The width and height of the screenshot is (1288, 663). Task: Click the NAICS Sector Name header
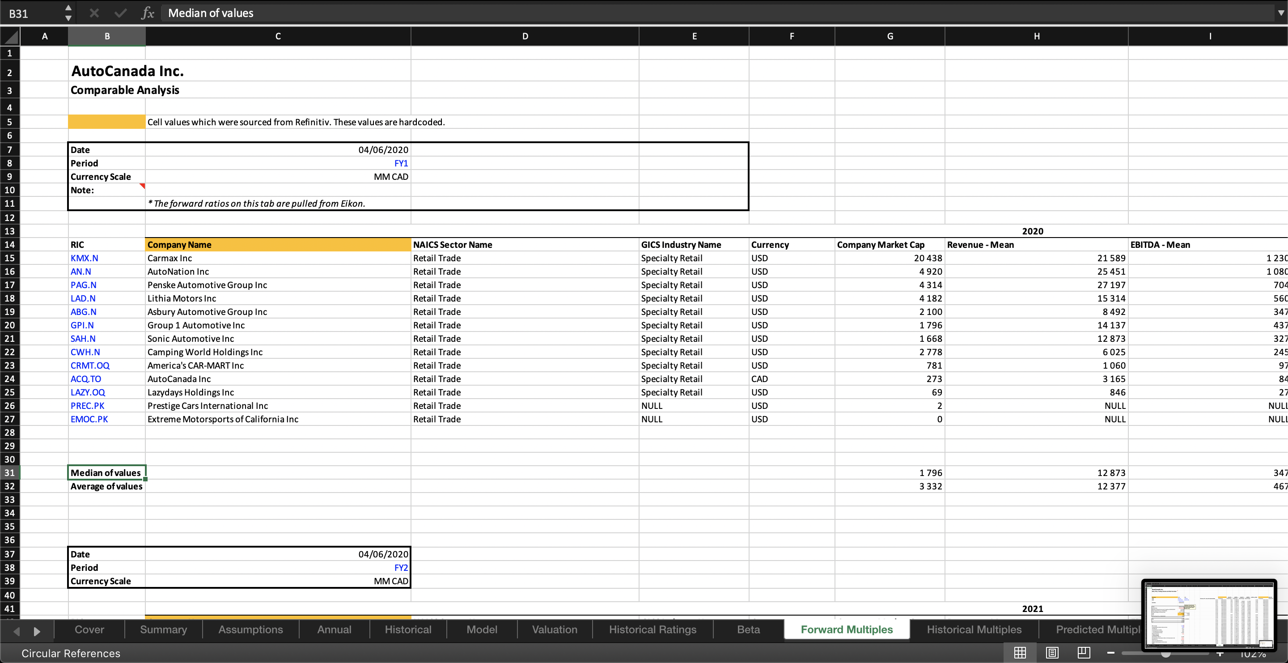tap(525, 245)
